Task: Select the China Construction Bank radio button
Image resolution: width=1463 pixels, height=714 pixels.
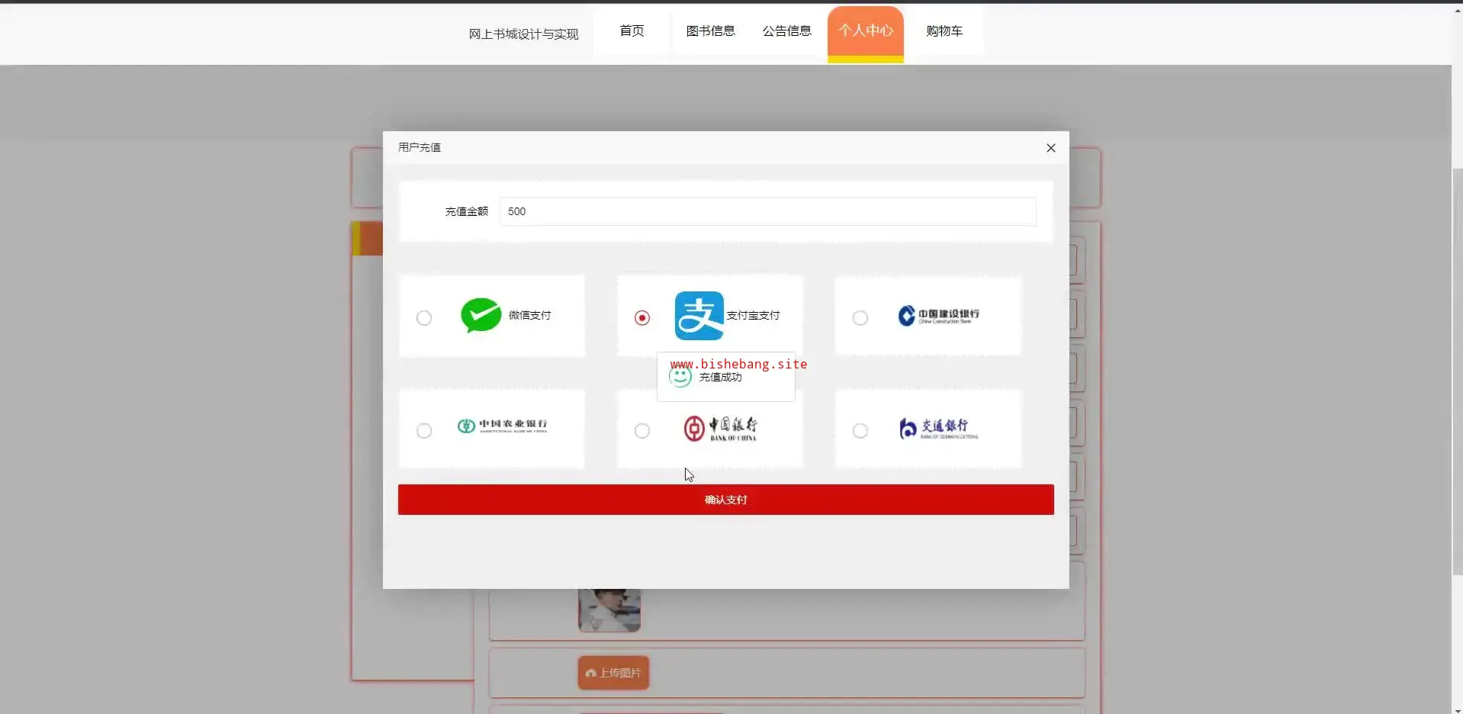Action: pyautogui.click(x=860, y=318)
